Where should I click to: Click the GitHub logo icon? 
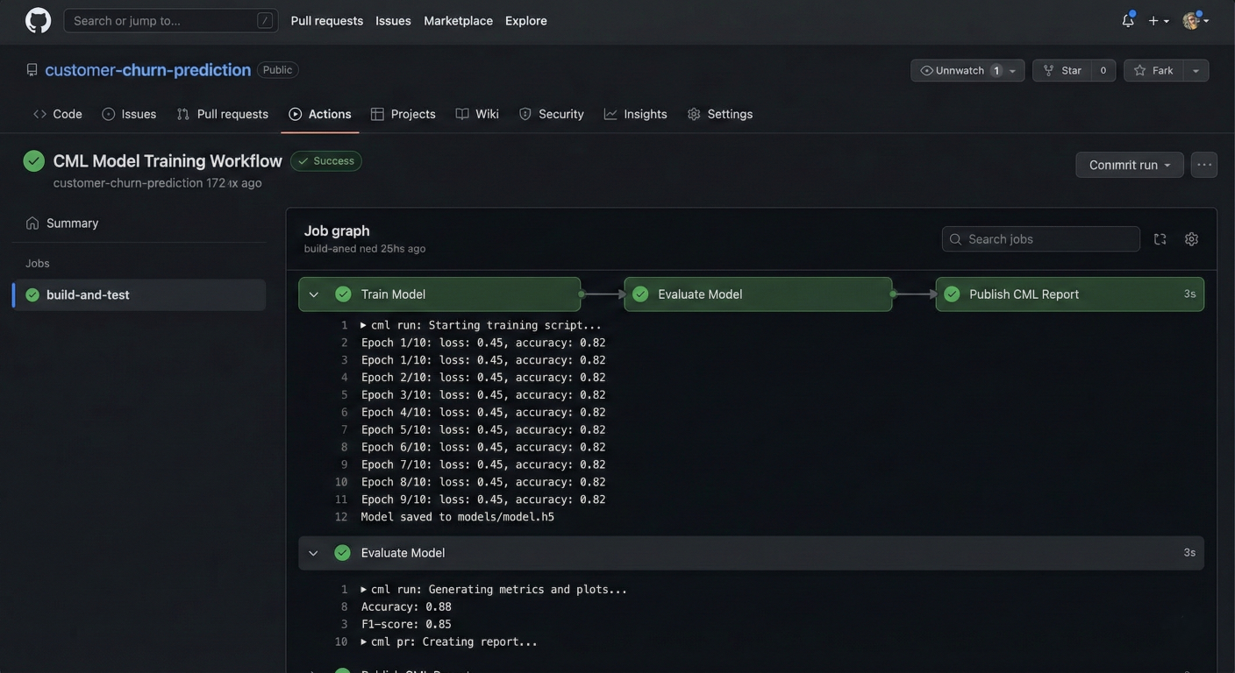[38, 21]
